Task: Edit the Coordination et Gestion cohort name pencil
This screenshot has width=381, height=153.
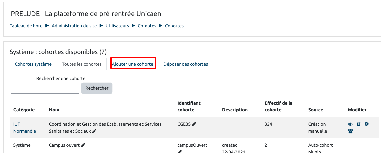Action: pyautogui.click(x=94, y=131)
